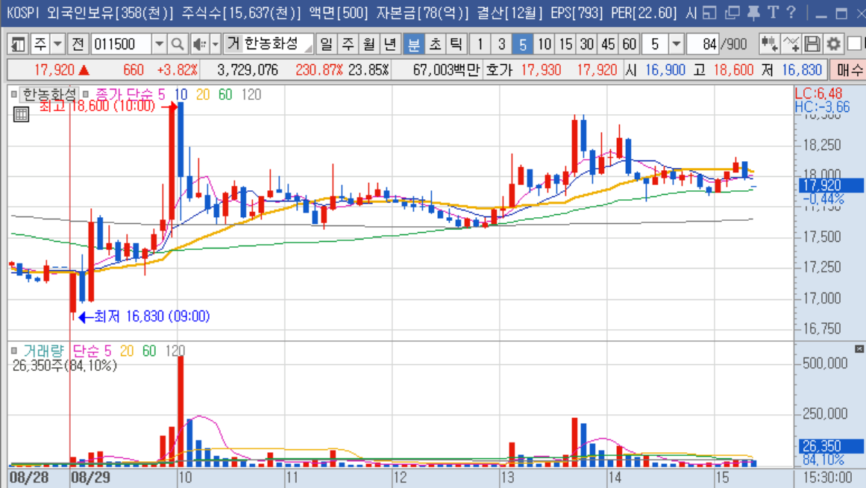The image size is (866, 488).
Task: Toggle the checkbox right of gear icon
Action: [854, 44]
